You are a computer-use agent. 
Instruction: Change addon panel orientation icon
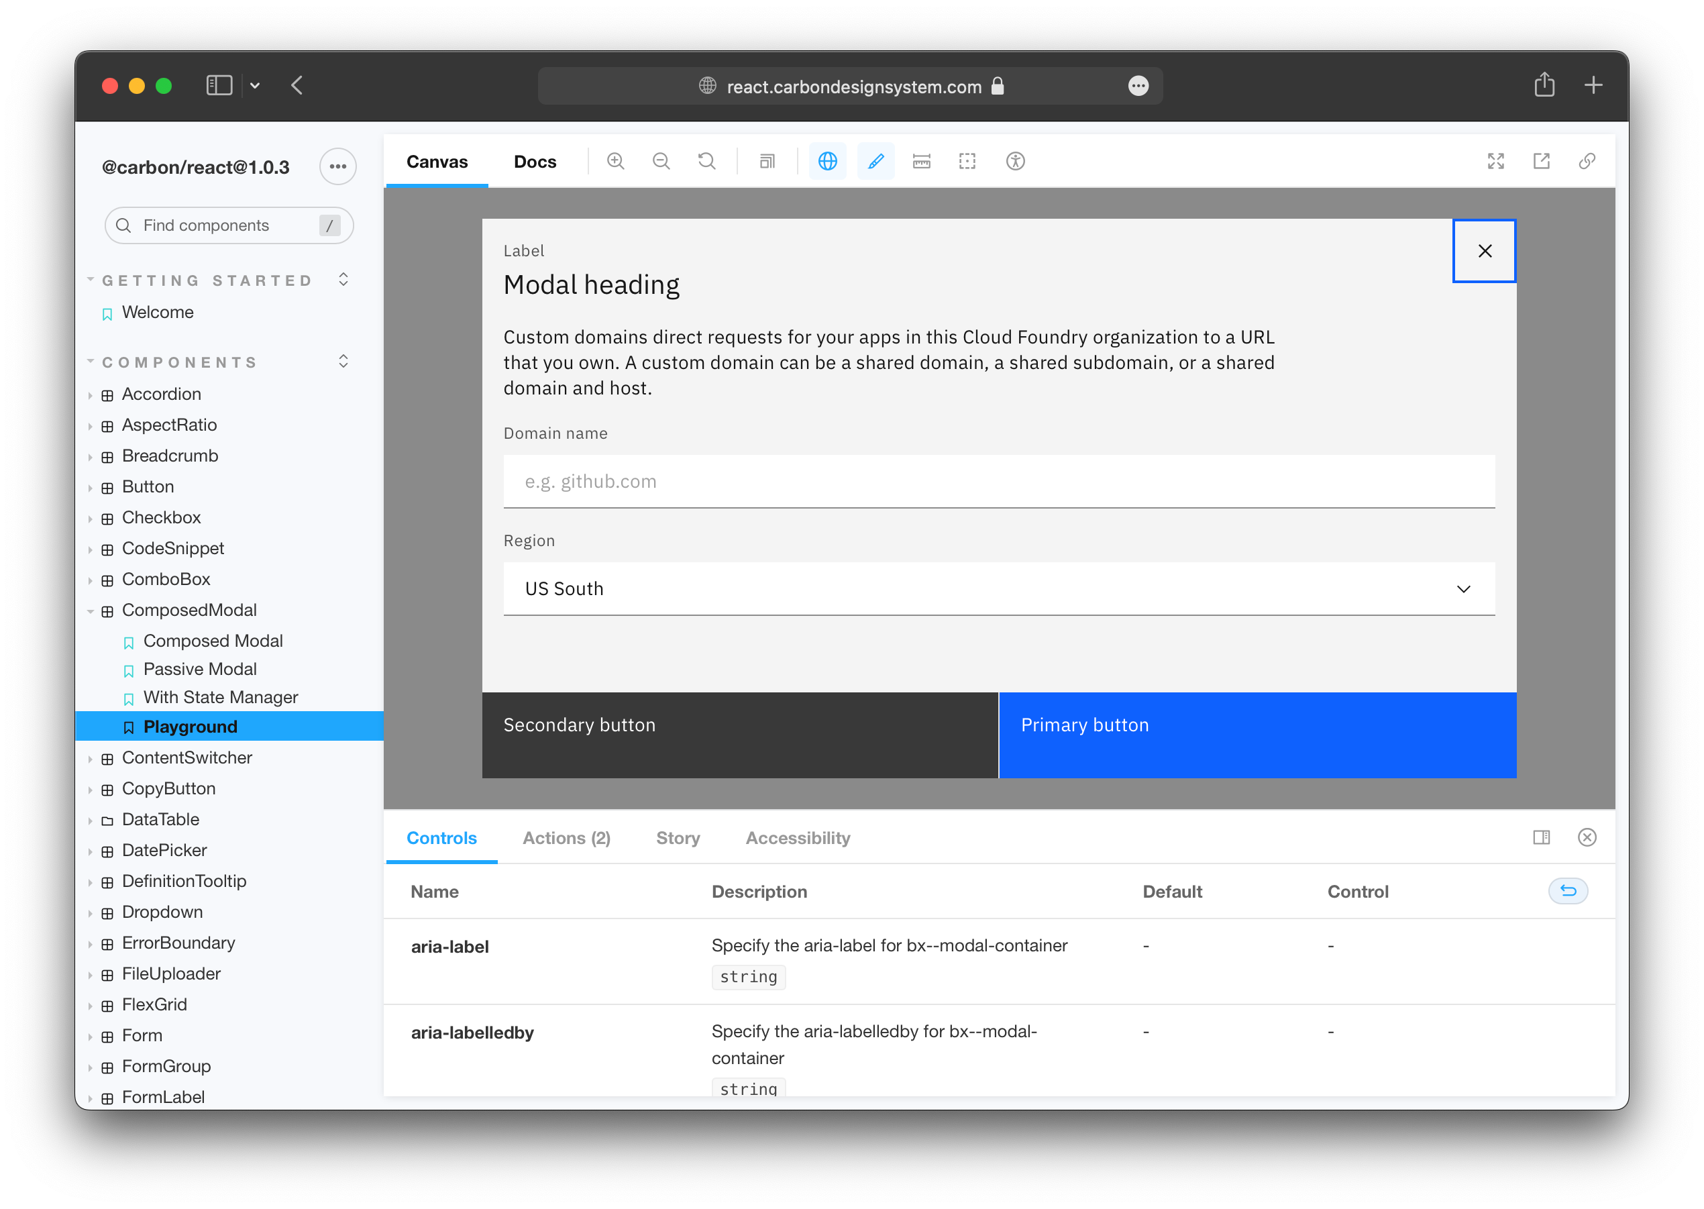(x=1541, y=837)
